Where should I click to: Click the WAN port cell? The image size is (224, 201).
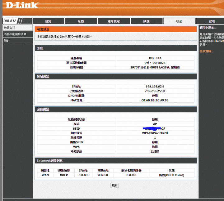pos(45,175)
